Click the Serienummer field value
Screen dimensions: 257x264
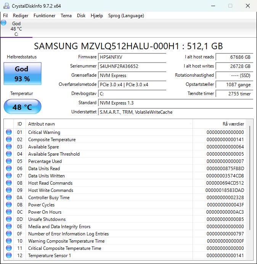pos(132,66)
